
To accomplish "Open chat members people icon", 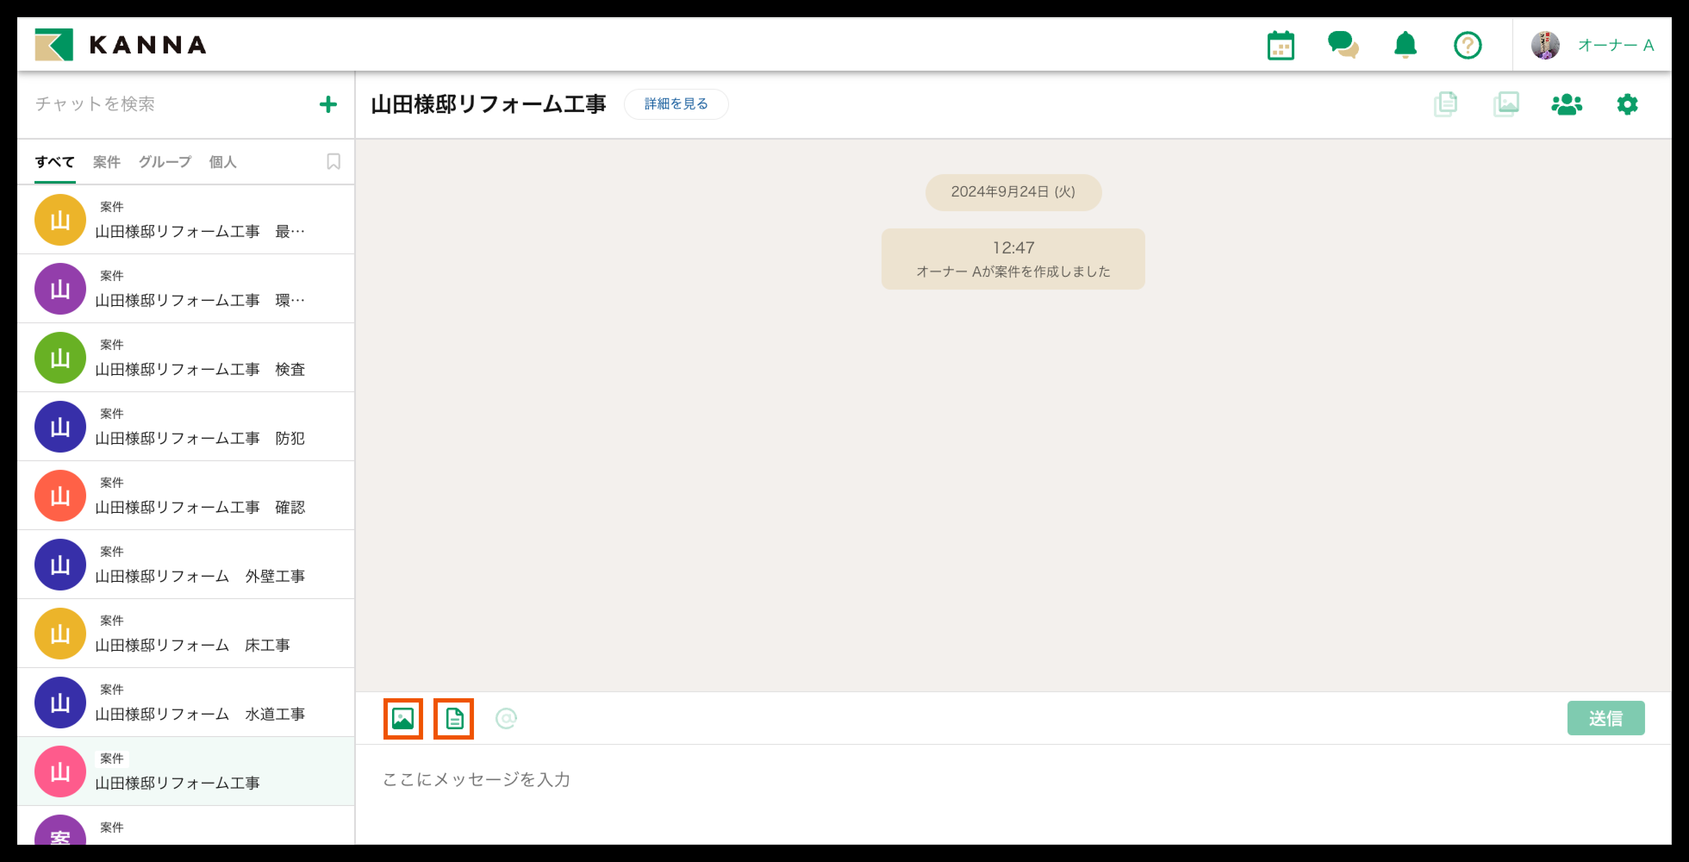I will click(1566, 104).
